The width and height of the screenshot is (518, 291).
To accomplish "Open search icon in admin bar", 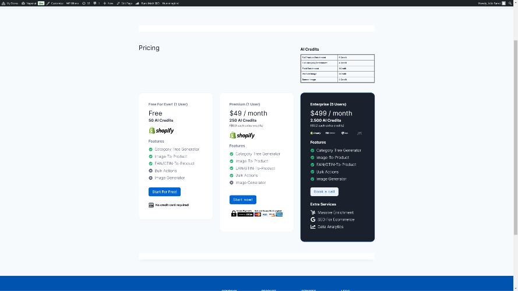I will [x=510, y=3].
